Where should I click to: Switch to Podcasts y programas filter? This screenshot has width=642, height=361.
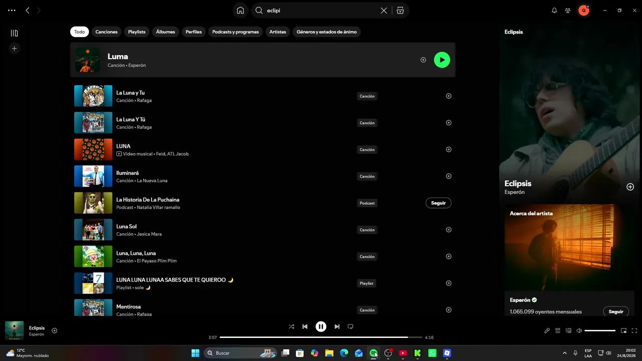(236, 32)
